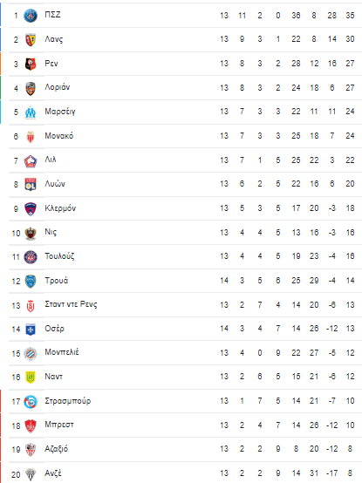Open the Λυών OL logo

(31, 185)
